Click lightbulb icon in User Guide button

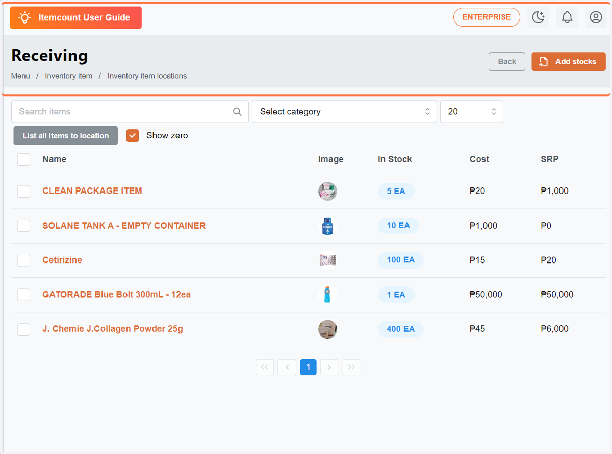(24, 17)
